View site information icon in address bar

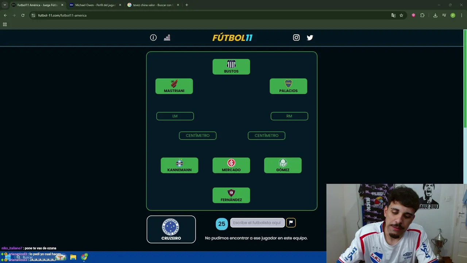click(33, 15)
